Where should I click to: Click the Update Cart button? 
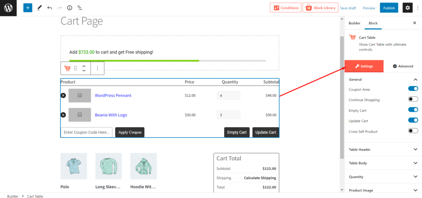[x=266, y=132]
